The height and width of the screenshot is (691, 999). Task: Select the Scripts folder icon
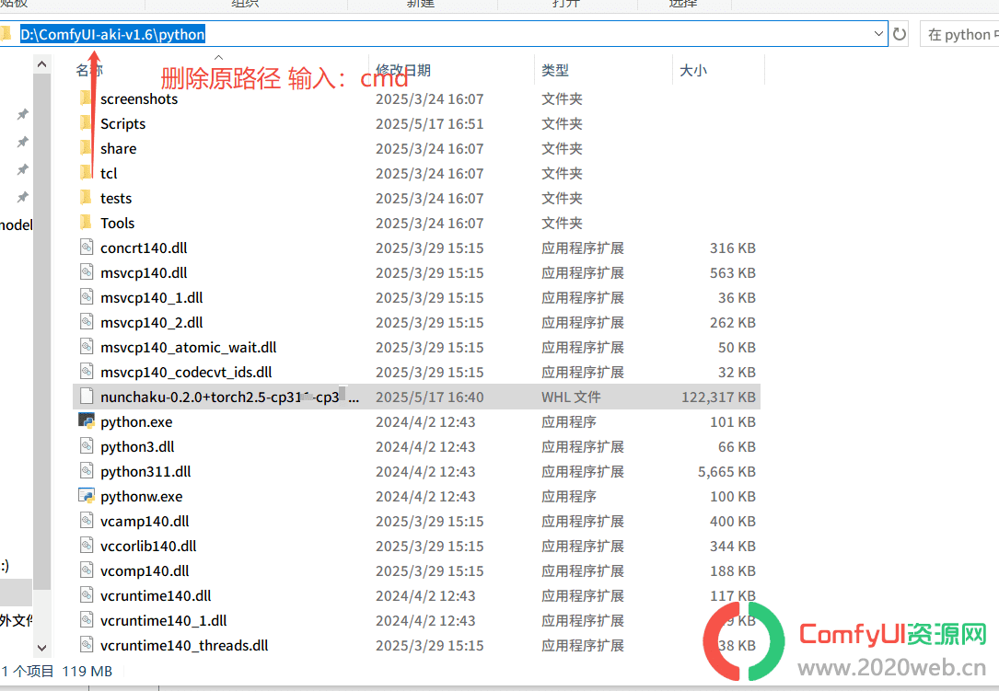pos(86,123)
